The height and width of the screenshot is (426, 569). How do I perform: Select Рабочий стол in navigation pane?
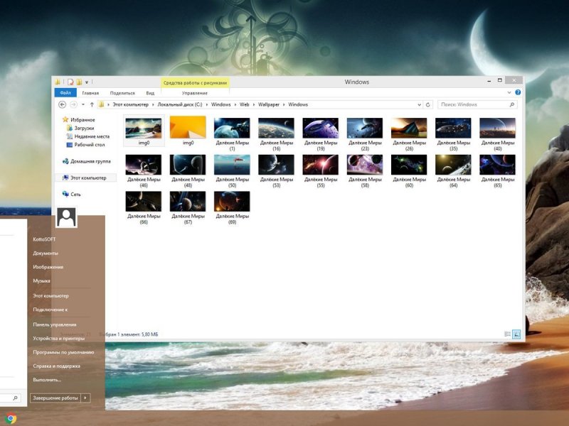[85, 145]
